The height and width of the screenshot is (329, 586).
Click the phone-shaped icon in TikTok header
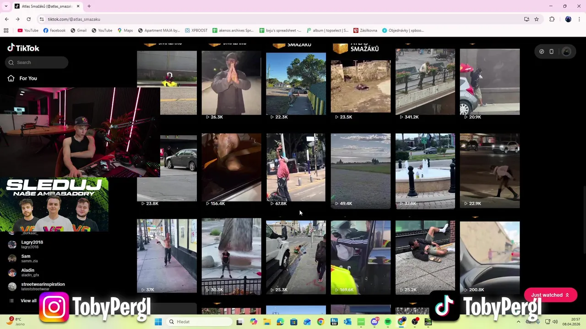551,52
